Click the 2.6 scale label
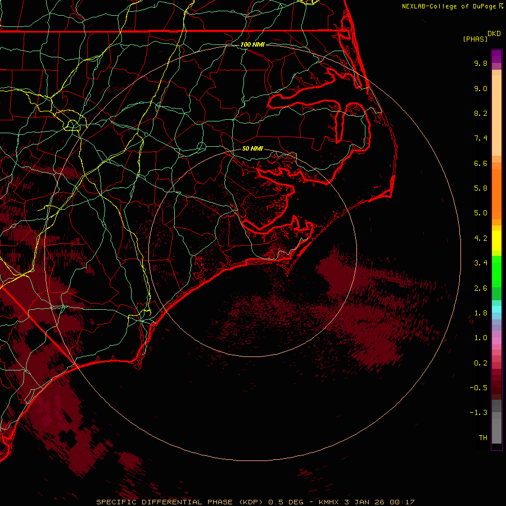The image size is (506, 506). [x=481, y=288]
